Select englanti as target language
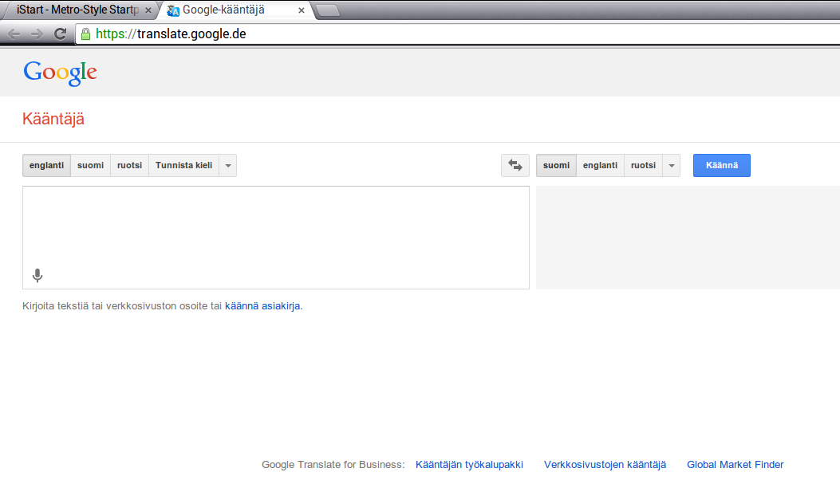 pos(600,166)
